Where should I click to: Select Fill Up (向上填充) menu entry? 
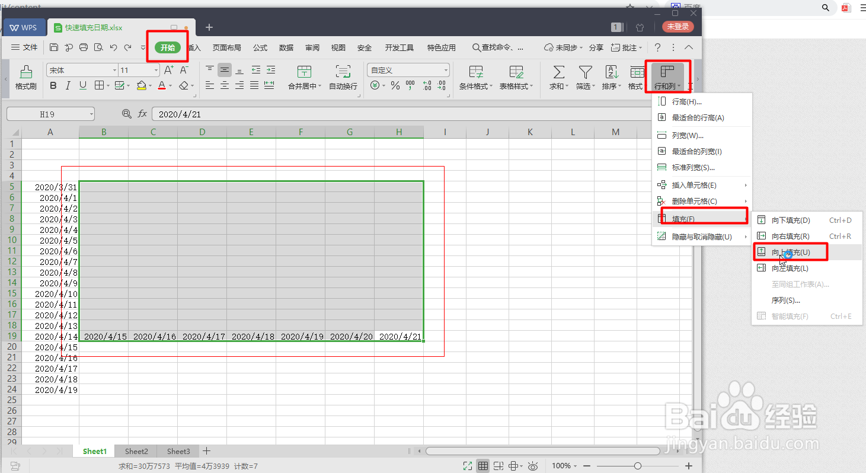click(x=807, y=253)
